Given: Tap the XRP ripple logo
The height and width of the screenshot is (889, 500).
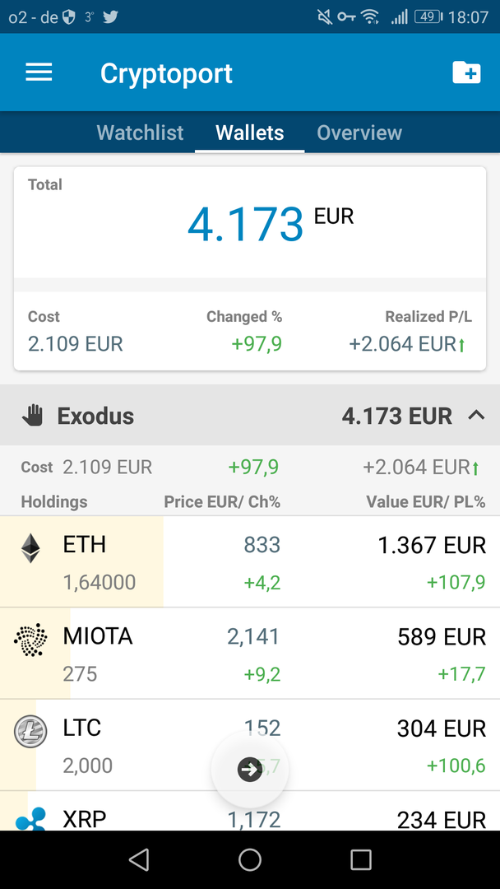Looking at the screenshot, I should click(30, 819).
